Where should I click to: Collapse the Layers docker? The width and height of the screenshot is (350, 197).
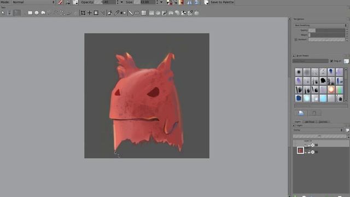pos(294,125)
